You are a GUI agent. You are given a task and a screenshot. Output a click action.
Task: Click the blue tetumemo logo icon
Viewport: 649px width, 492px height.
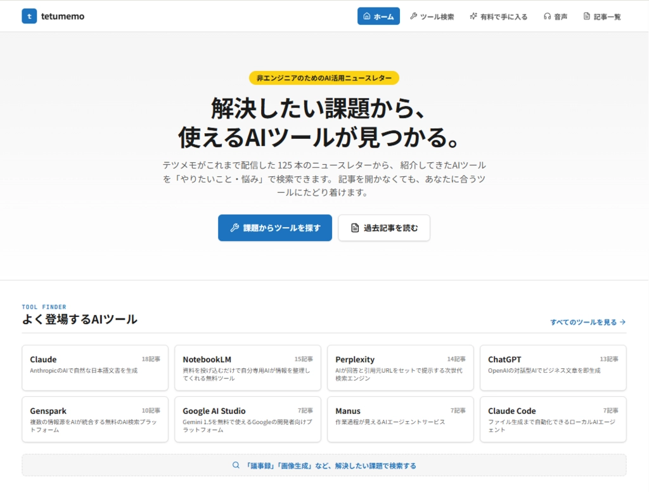29,16
